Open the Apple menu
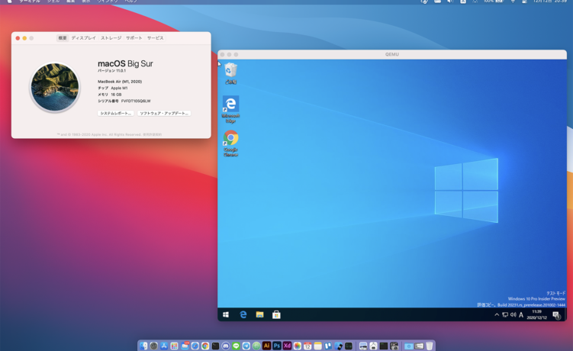 (9, 1)
